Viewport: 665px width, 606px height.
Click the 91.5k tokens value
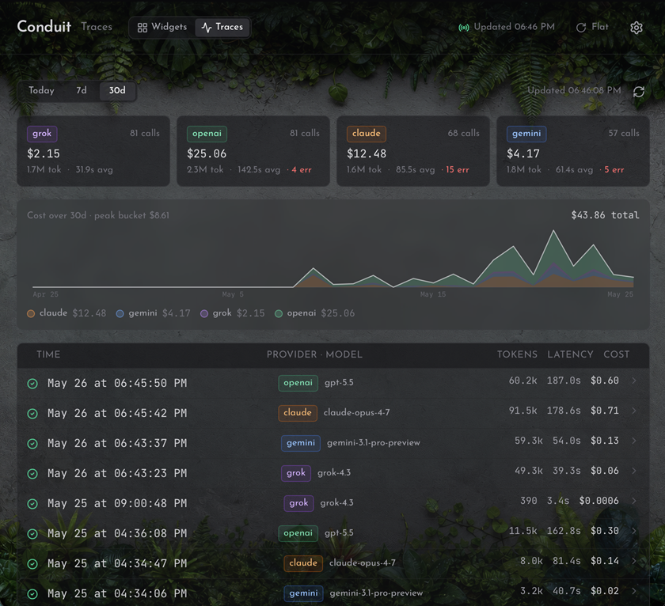tap(523, 411)
